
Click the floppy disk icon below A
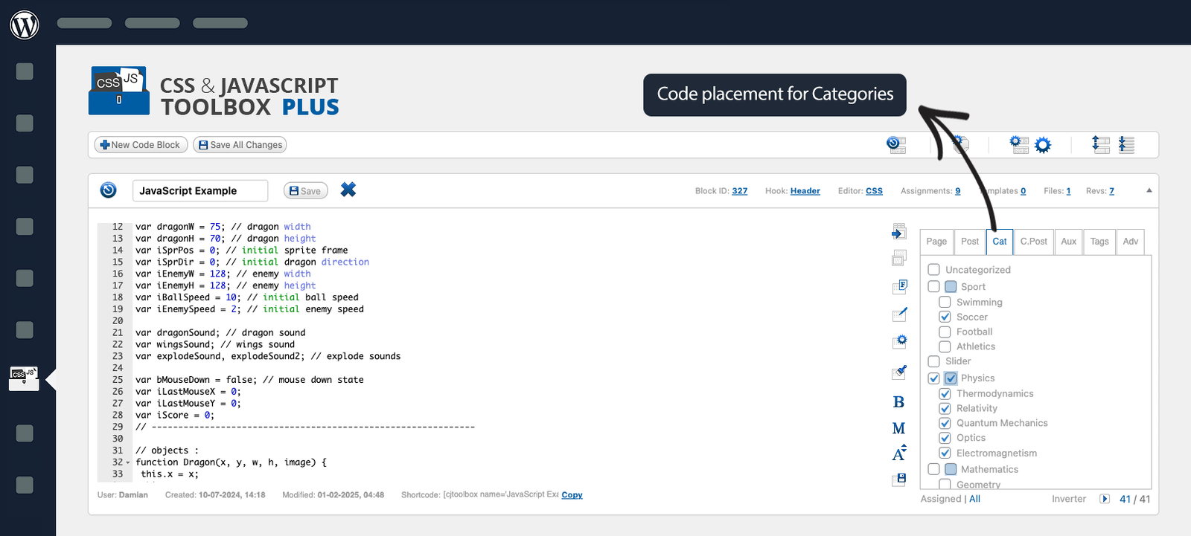pos(899,480)
